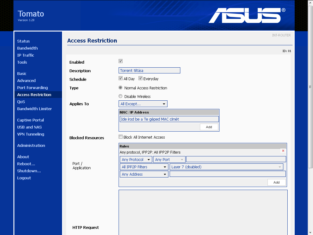Open the All IPP2P Filters dropdown
Image resolution: width=313 pixels, height=235 pixels.
(x=144, y=167)
